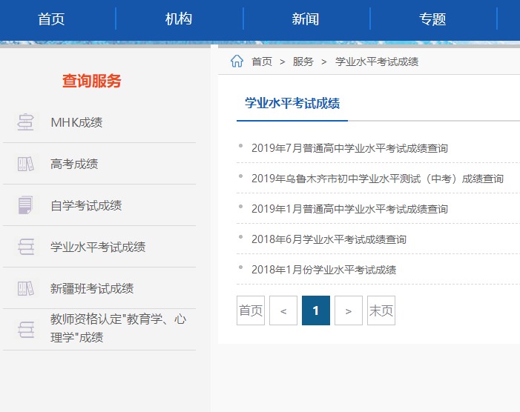Viewport: 520px width, 412px height.
Task: Click the icon beside 学业水平考试成绩 in sidebar
Action: [x=26, y=247]
